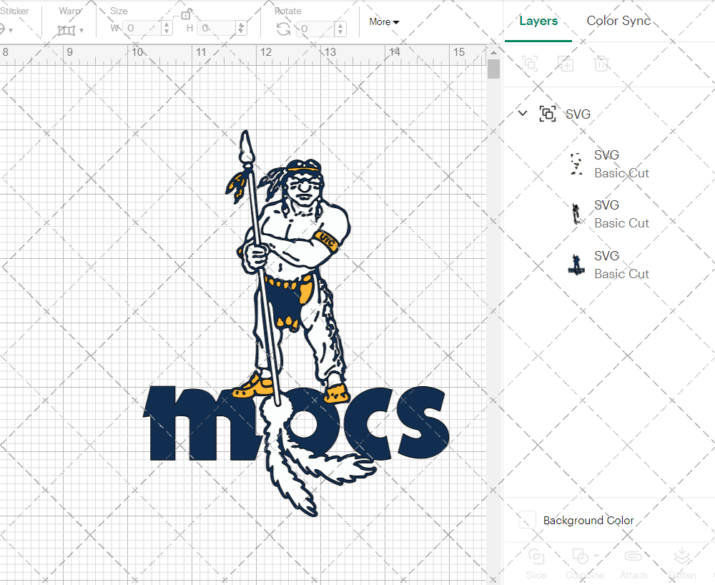Select the Layers tab

coord(538,21)
